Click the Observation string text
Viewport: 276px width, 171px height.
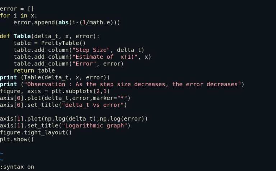click(133, 84)
